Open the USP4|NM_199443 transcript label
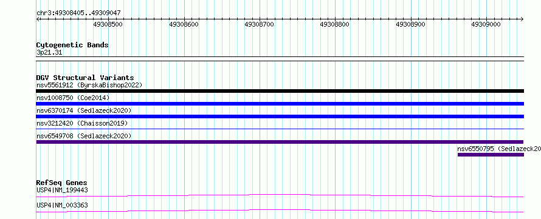The width and height of the screenshot is (541, 219). (x=62, y=190)
